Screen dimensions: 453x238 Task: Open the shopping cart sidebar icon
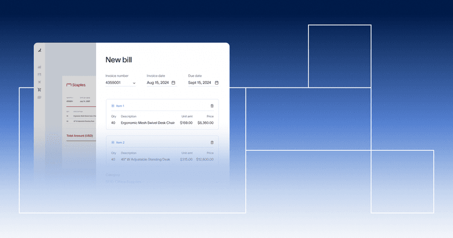39,90
